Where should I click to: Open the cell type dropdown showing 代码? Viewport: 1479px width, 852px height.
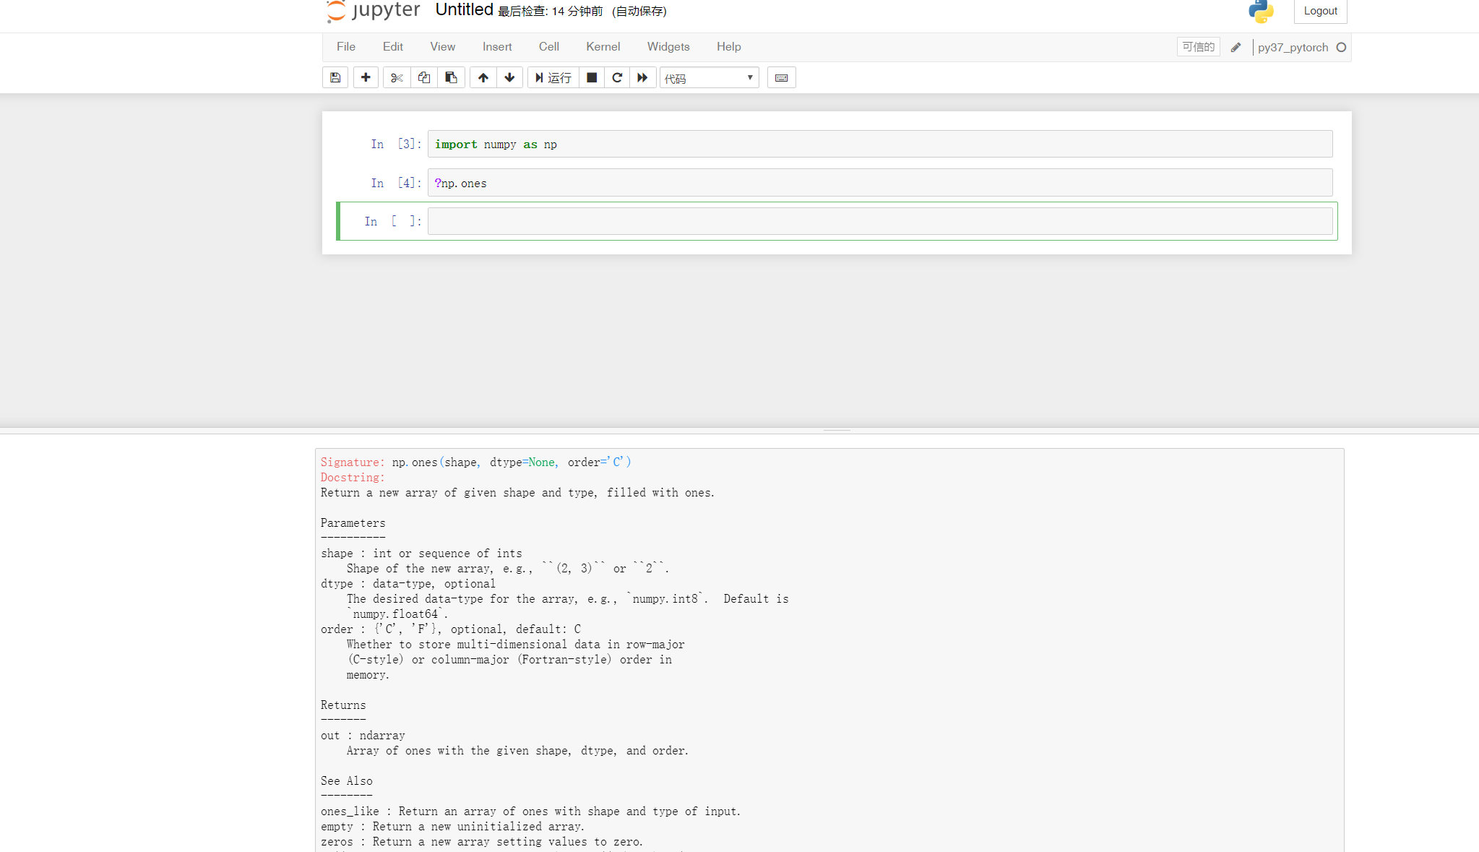[708, 77]
